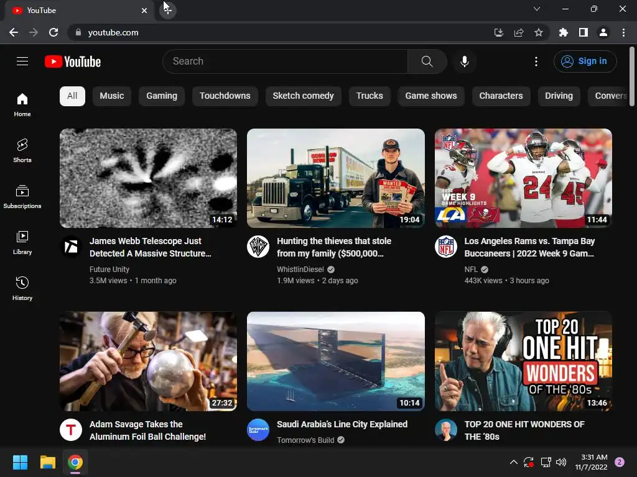
Task: Select the Trucks filter chip
Action: click(370, 96)
